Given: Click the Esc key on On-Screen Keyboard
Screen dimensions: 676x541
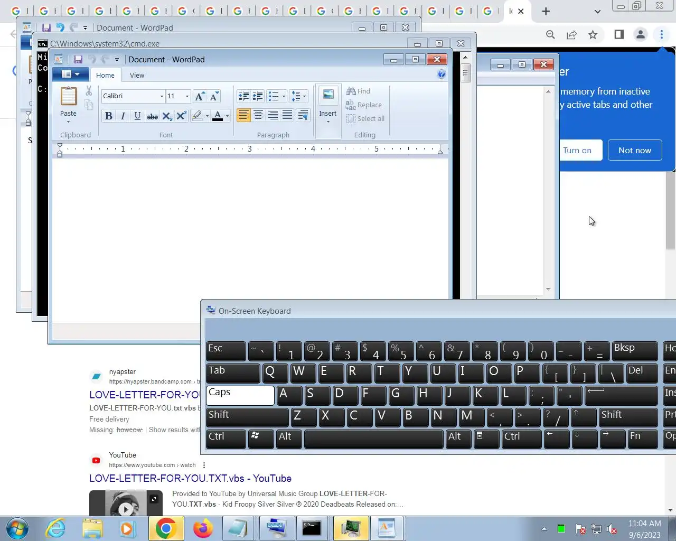Looking at the screenshot, I should click(226, 351).
